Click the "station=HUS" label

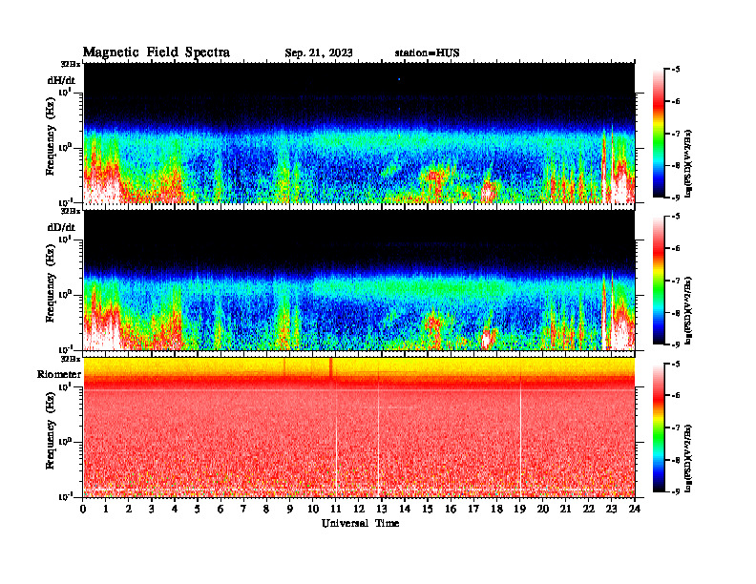[427, 53]
